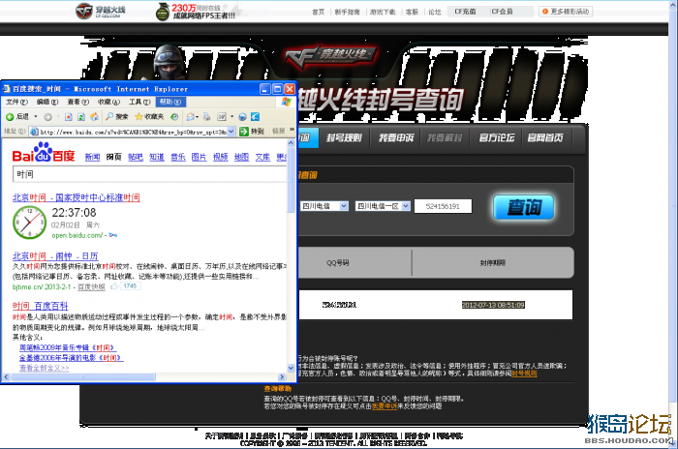The height and width of the screenshot is (449, 678).
Task: Open the 时间_百度百科 result link
Action: tap(41, 306)
